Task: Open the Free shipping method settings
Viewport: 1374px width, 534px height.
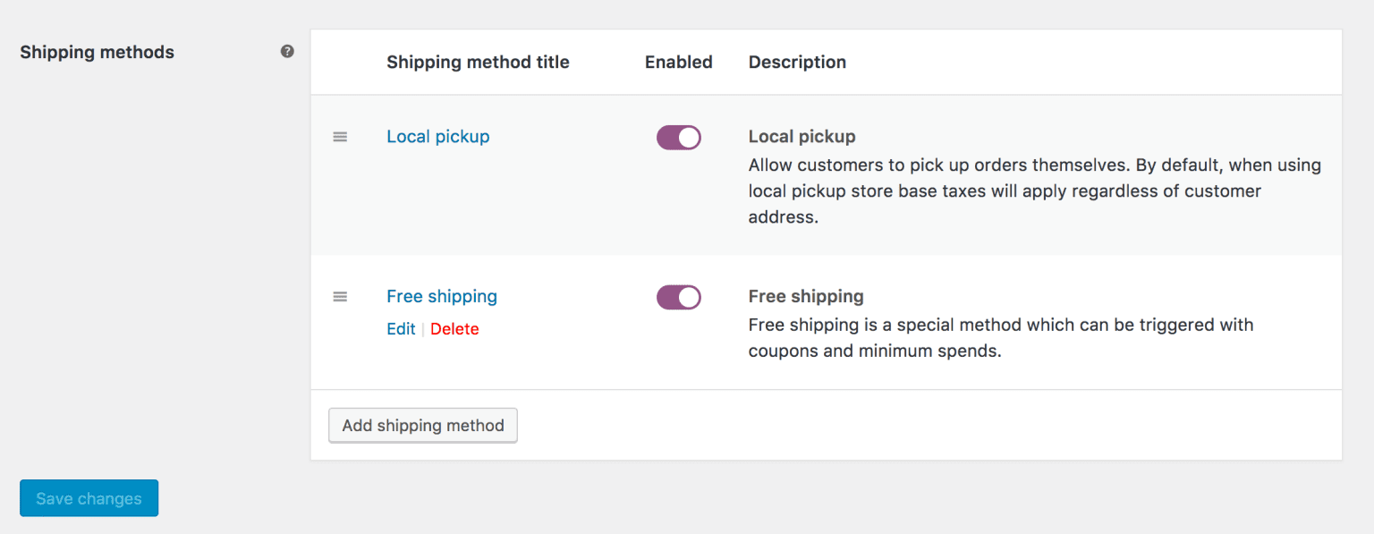Action: 441,296
